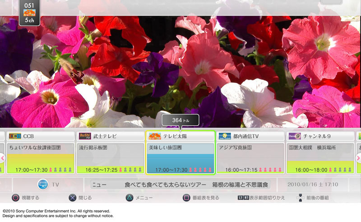361x222 pixels.
Task: Click the CCB channel logo
Action: (15, 136)
